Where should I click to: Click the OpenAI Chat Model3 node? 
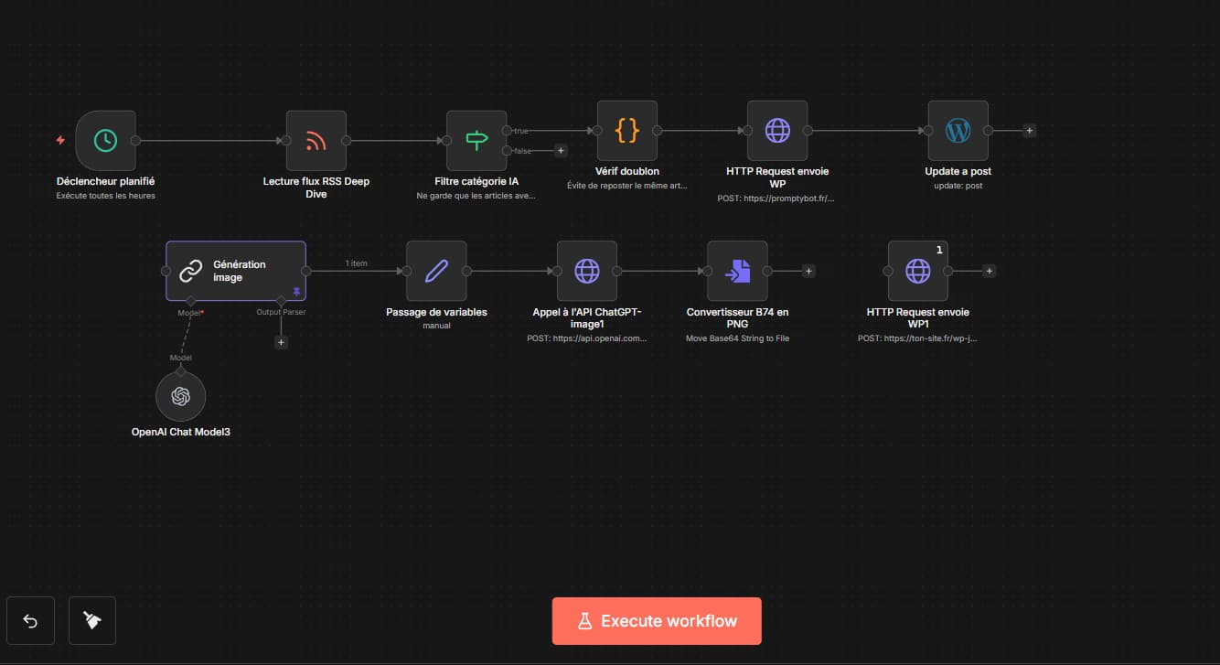click(x=180, y=396)
